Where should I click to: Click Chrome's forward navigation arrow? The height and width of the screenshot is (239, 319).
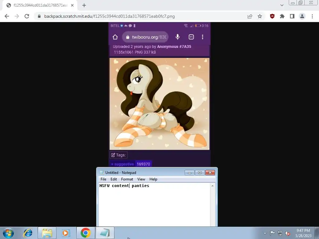coord(17,16)
